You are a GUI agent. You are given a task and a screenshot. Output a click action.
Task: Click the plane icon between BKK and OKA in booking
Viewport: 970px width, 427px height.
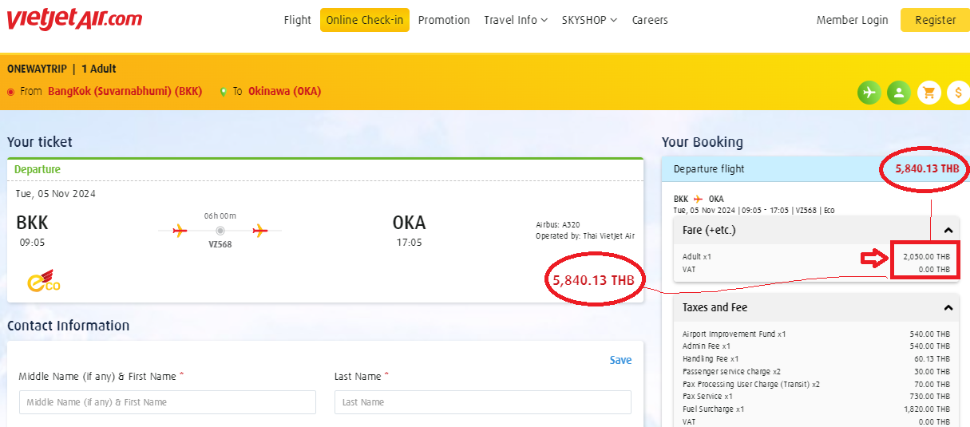[x=699, y=199]
